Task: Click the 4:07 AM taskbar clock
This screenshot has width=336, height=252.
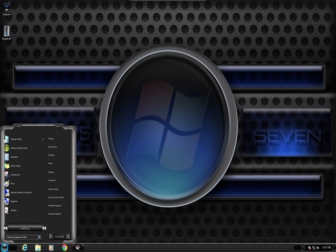Action: point(327,247)
